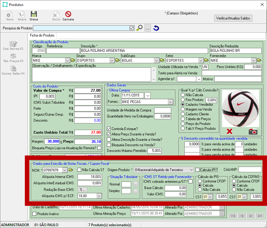Viewport: 267px width, 228px height.
Task: Click the Cancela toolbar icon
Action: coord(68,14)
